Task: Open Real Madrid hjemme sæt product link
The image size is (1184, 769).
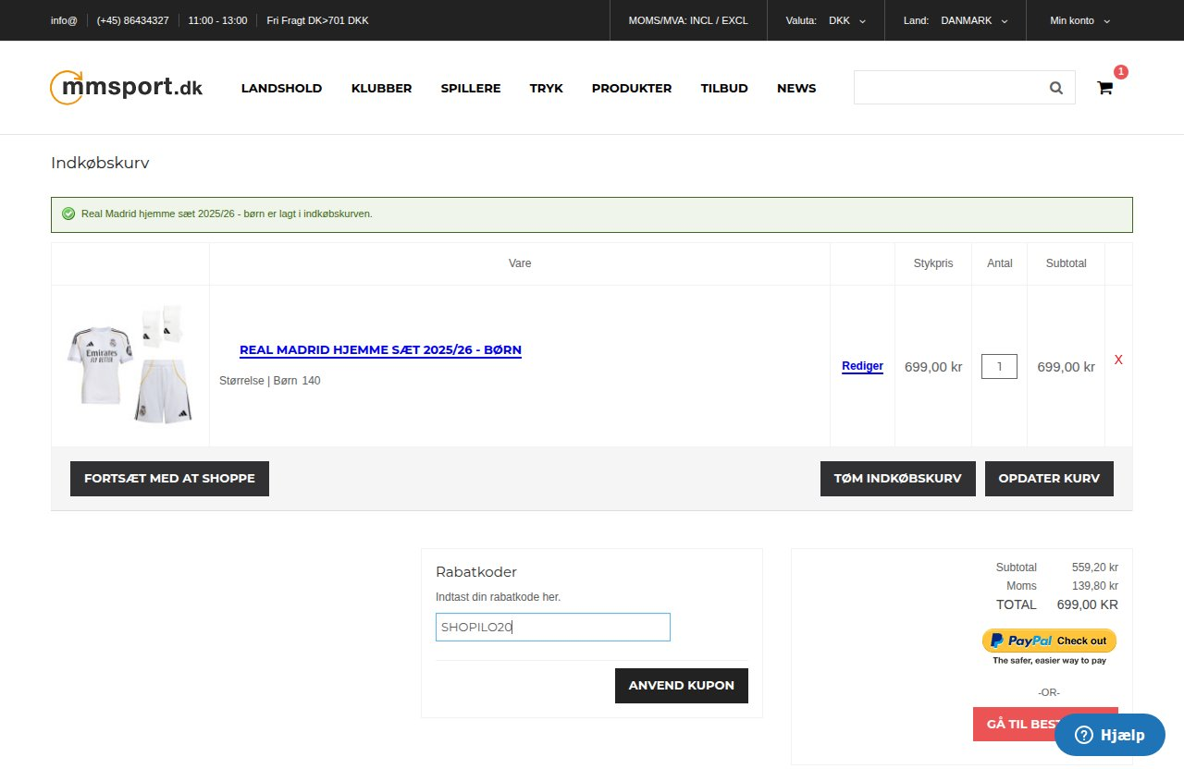Action: (380, 350)
